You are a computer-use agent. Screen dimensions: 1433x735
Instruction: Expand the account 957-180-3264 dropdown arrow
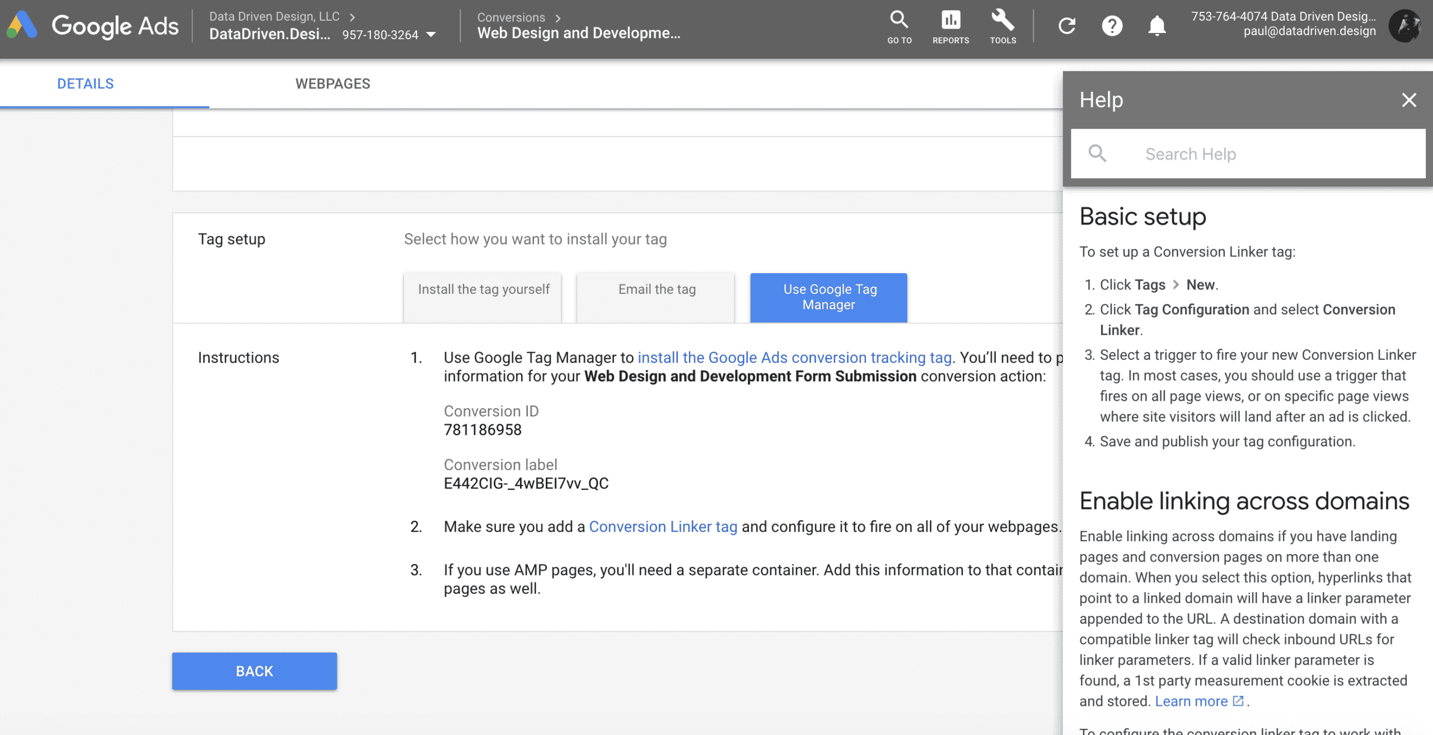pyautogui.click(x=431, y=35)
